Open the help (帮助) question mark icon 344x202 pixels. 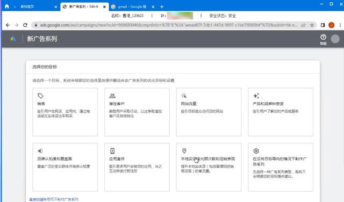(323, 37)
